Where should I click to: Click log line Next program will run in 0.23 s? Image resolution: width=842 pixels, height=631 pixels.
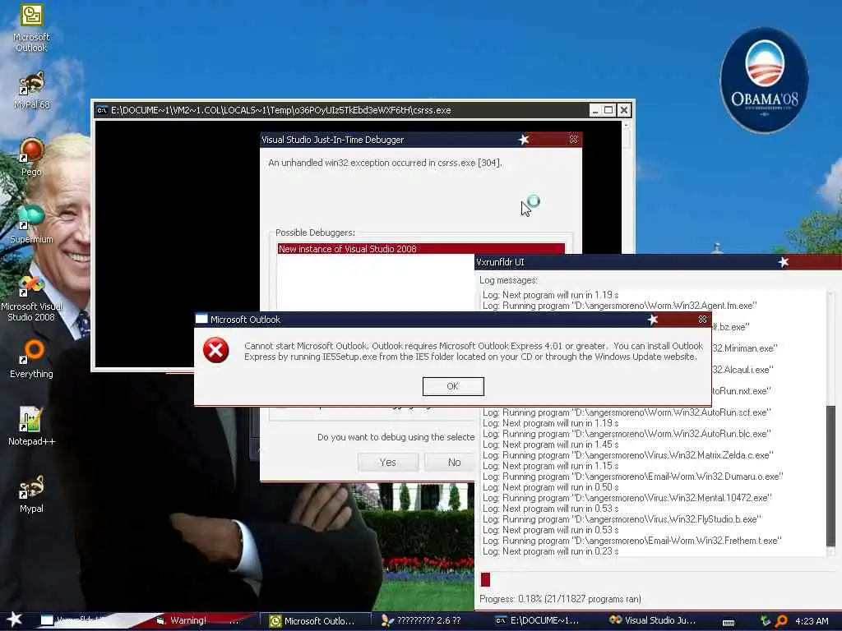(550, 551)
